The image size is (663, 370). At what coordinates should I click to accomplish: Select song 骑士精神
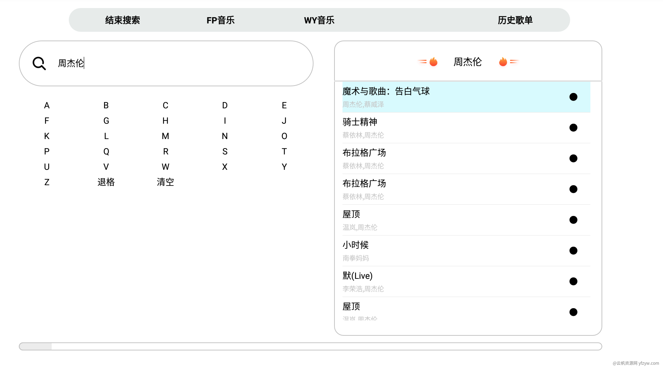(466, 128)
